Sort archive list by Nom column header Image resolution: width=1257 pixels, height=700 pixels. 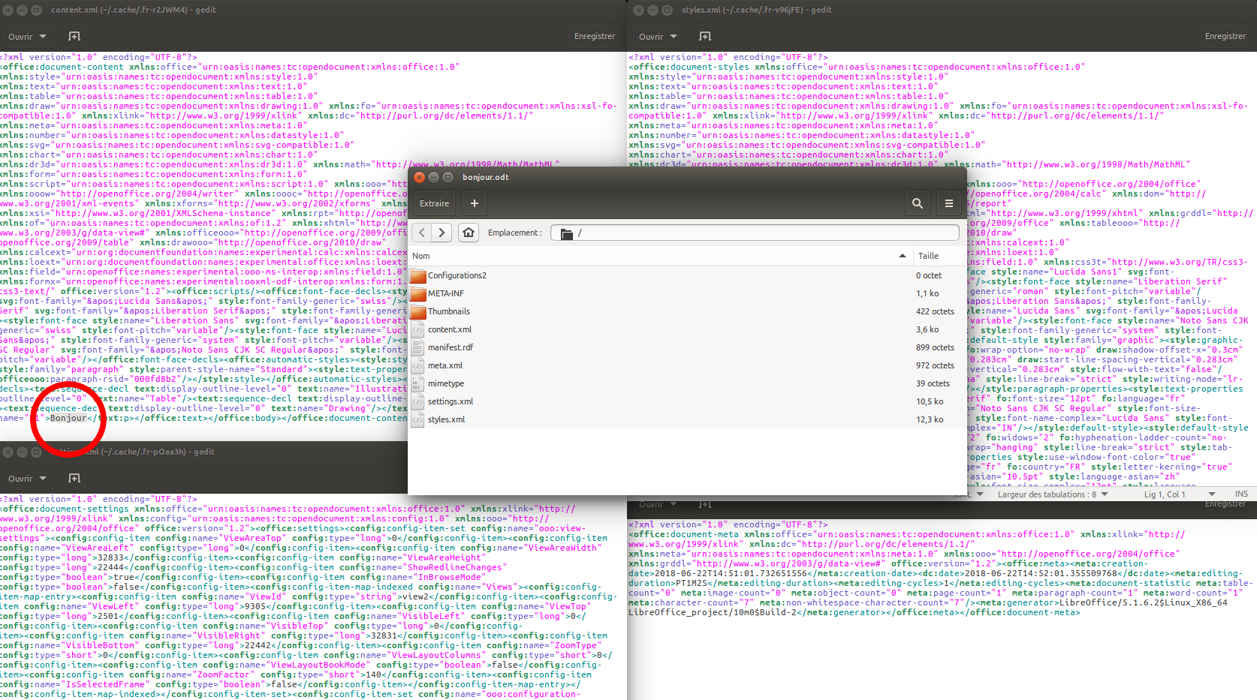click(660, 256)
